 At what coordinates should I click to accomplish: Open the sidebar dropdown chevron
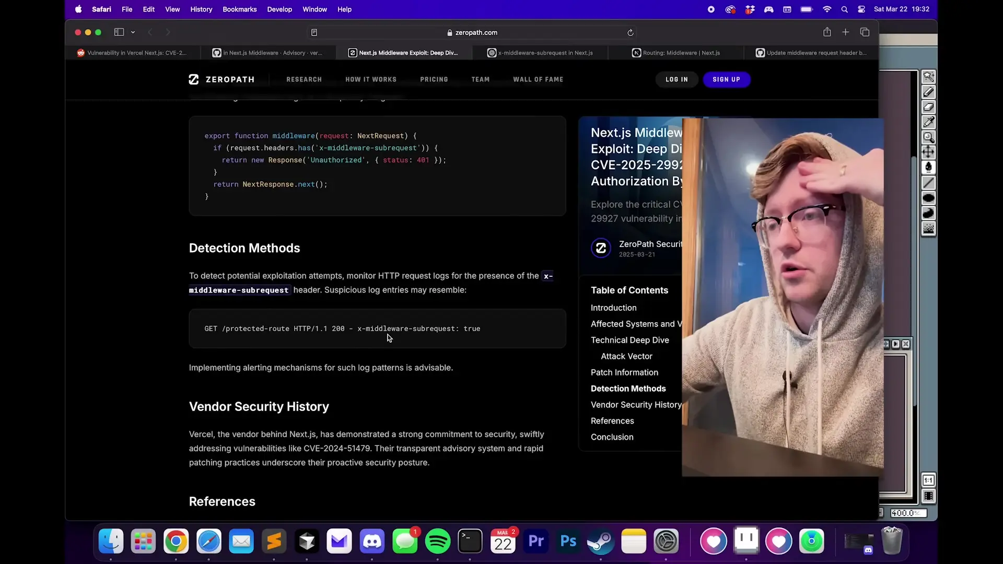coord(133,32)
